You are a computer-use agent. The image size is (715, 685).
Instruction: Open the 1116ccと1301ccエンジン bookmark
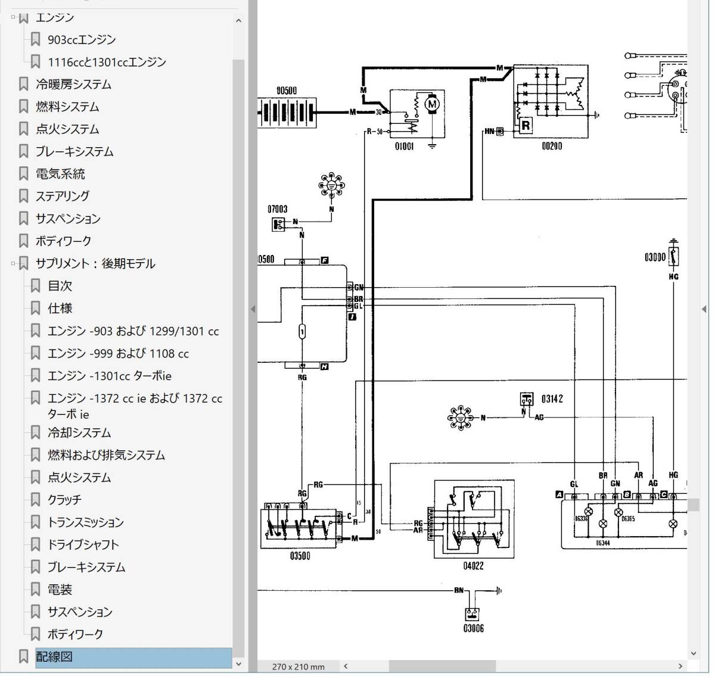[x=107, y=62]
